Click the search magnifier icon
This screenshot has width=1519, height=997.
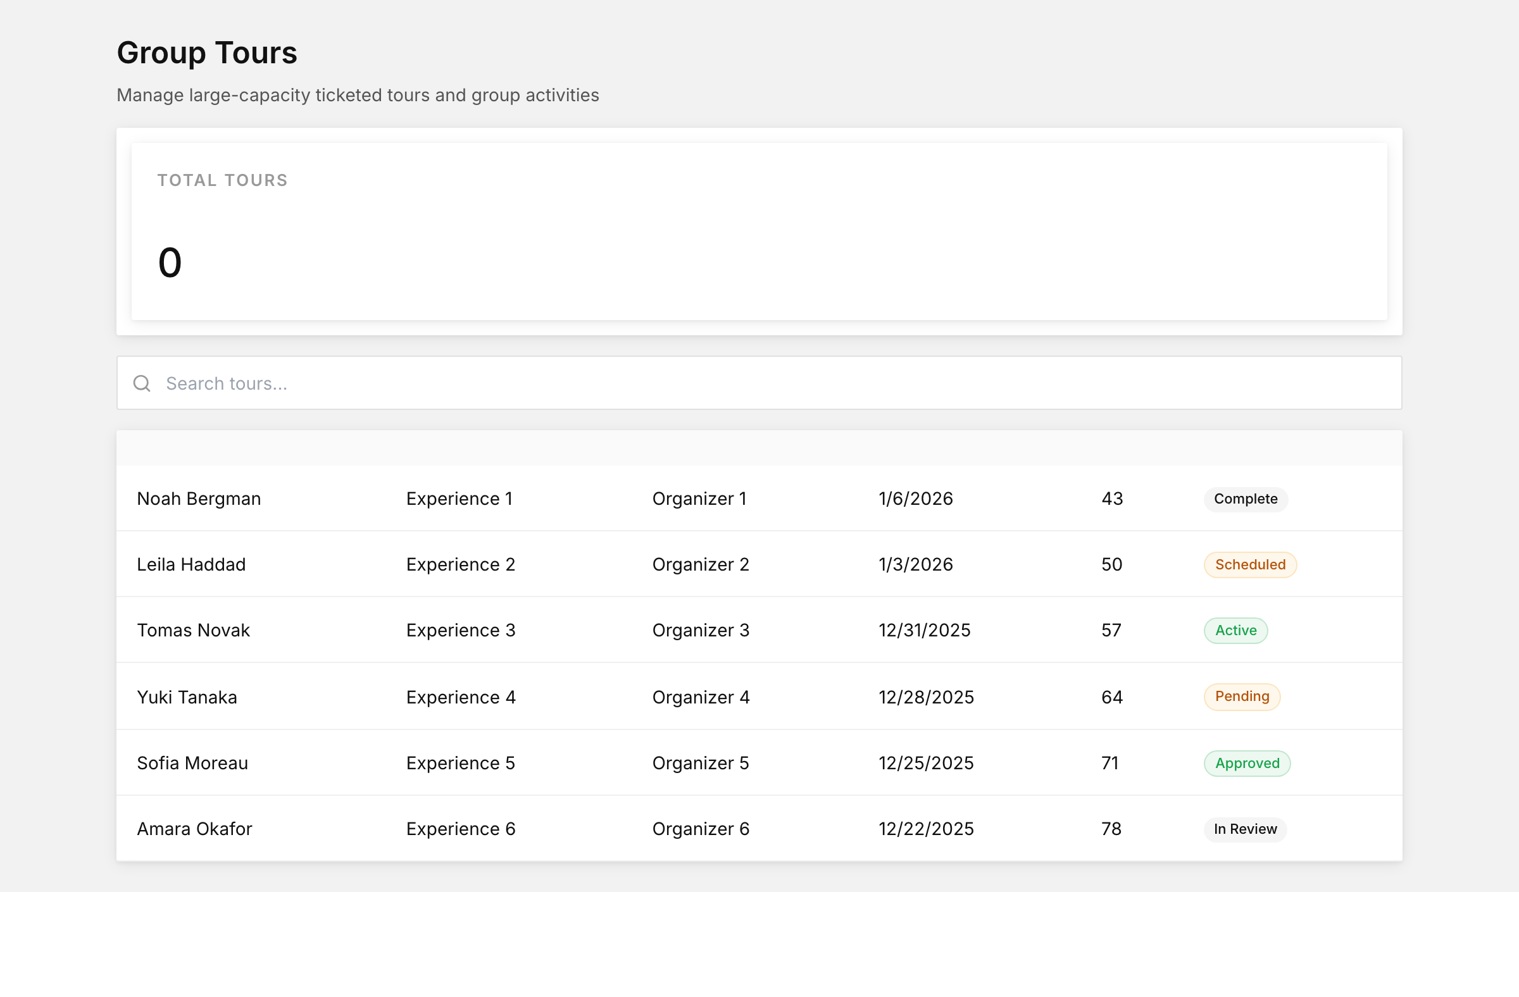[x=142, y=383]
